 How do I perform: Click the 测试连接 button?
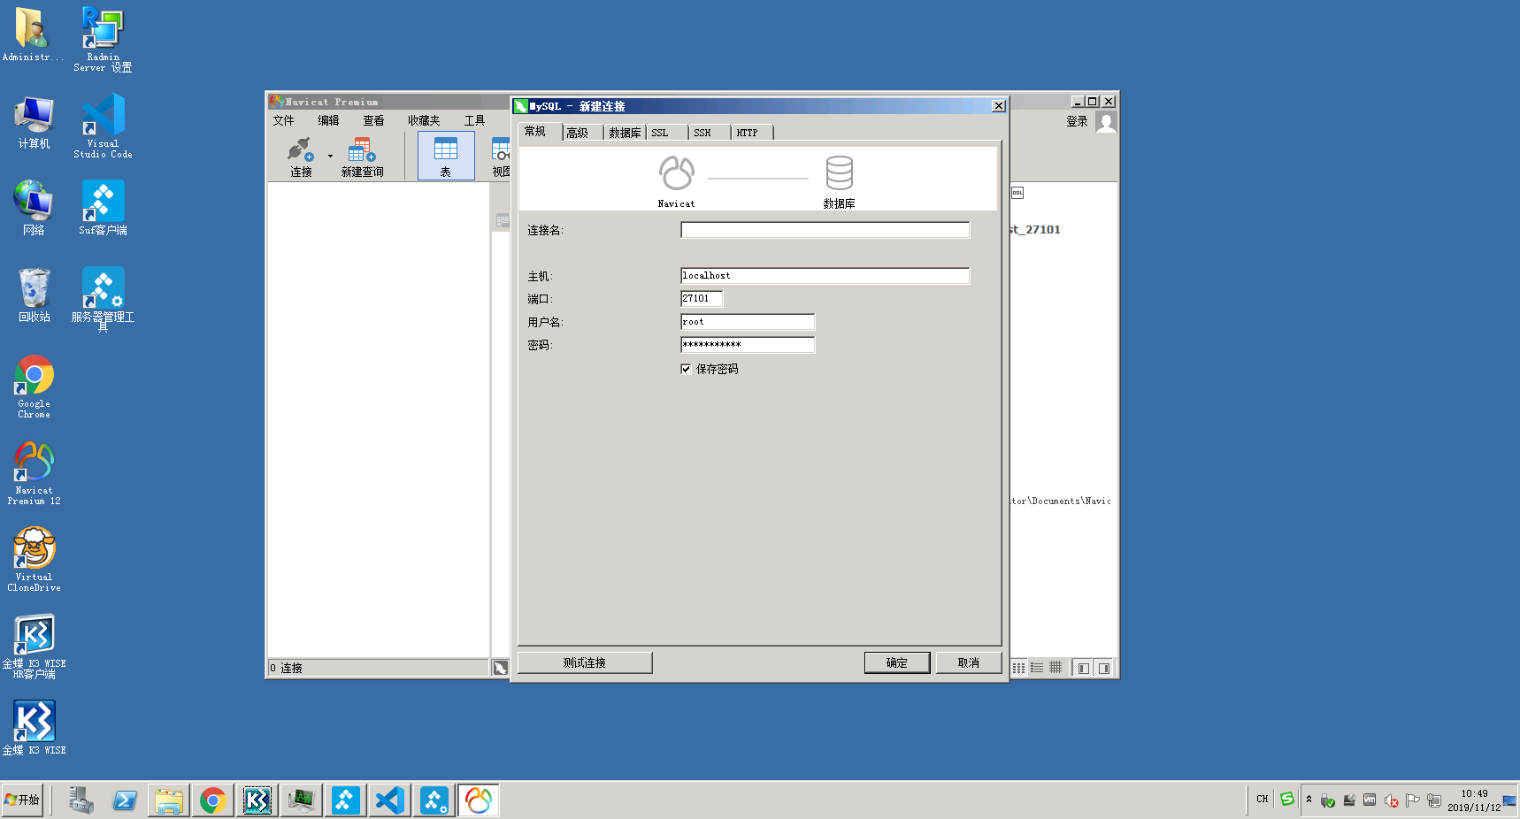coord(585,662)
